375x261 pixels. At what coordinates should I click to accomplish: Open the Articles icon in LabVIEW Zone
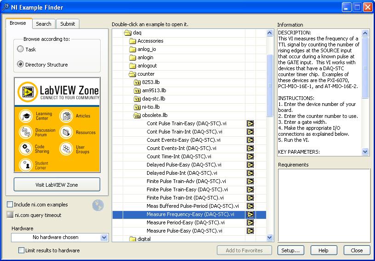pos(66,116)
